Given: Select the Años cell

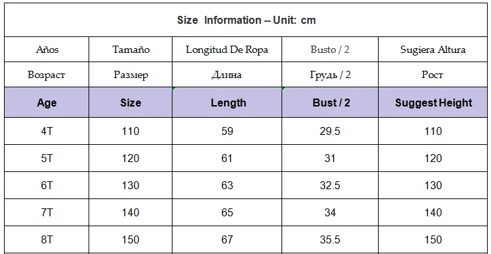Looking at the screenshot, I should (47, 50).
